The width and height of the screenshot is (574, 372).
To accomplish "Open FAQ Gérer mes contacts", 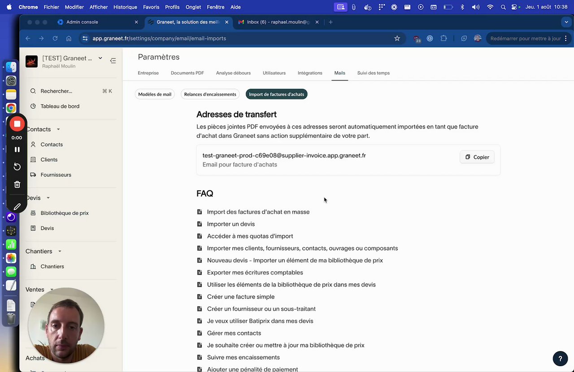I will 234,333.
